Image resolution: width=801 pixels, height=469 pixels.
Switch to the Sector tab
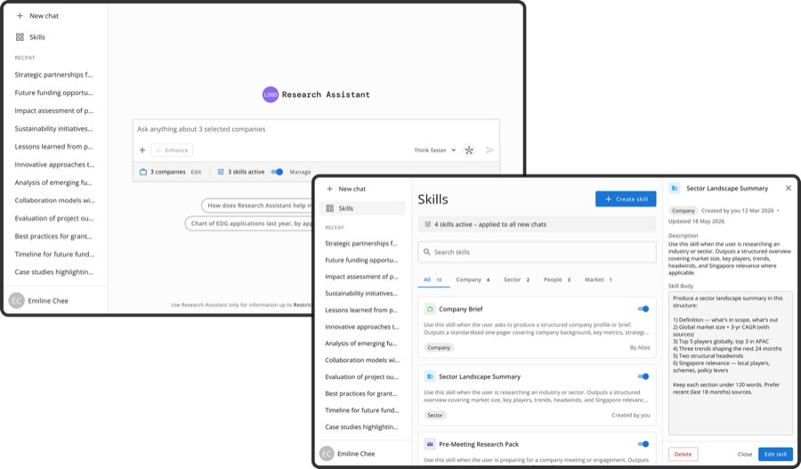click(x=516, y=280)
